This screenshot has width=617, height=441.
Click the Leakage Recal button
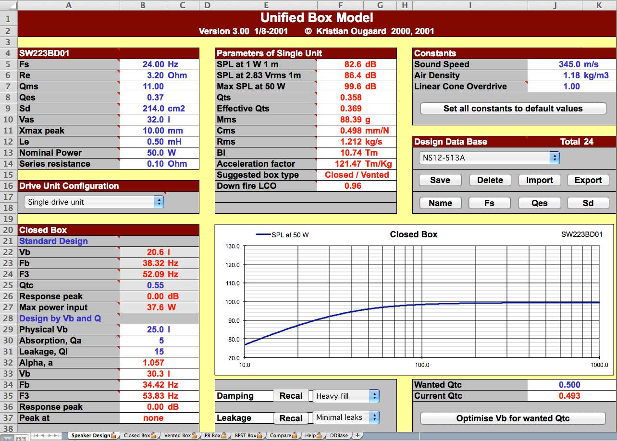click(291, 418)
